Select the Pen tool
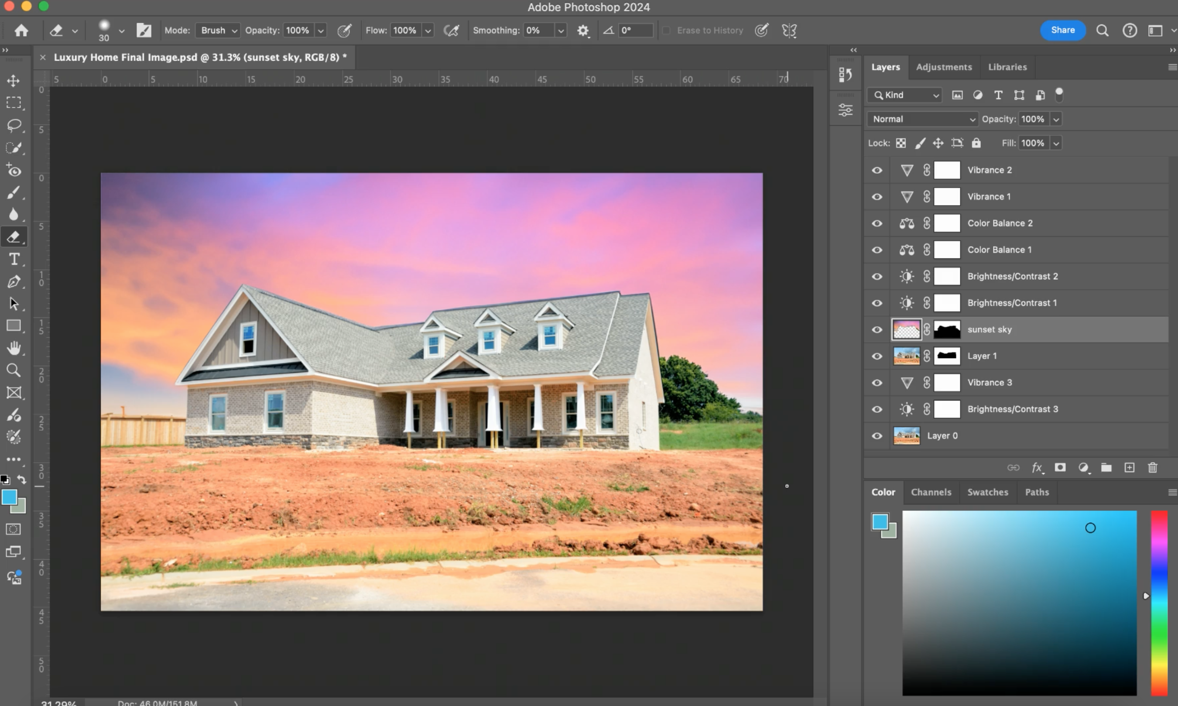This screenshot has width=1178, height=706. [14, 281]
